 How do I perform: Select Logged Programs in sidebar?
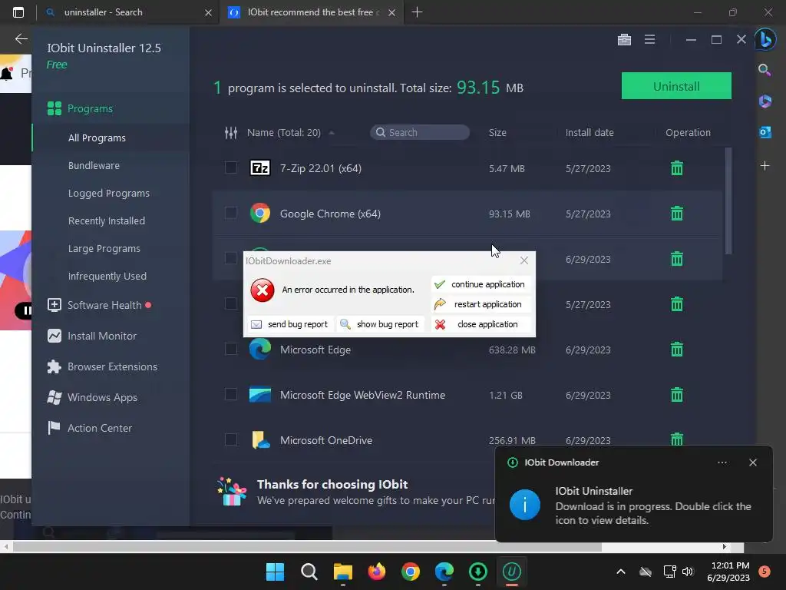click(109, 193)
